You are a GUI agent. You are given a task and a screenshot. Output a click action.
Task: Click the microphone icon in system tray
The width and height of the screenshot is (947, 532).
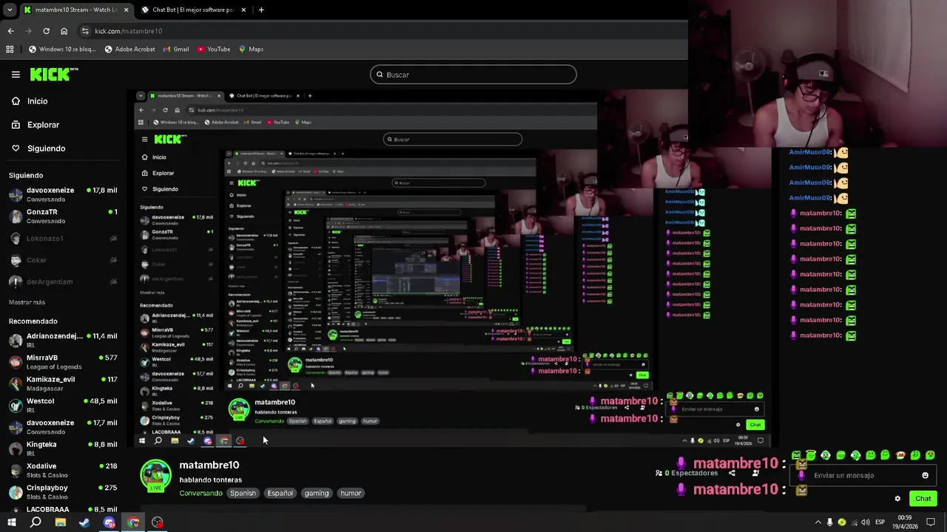point(829,522)
